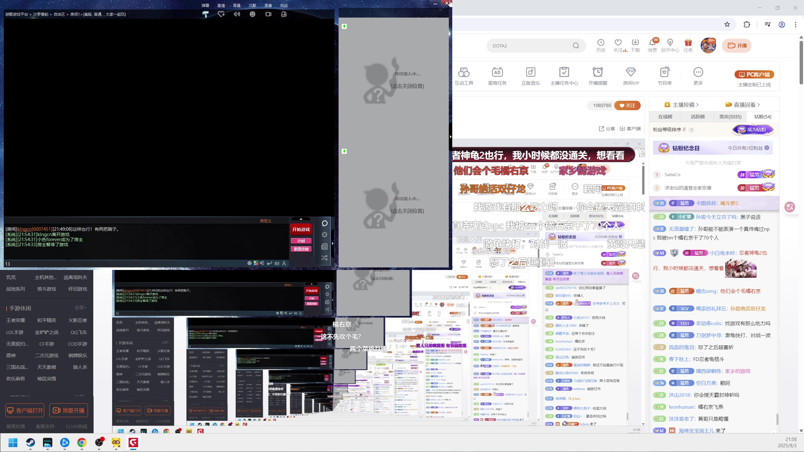This screenshot has width=804, height=452.
Task: Click the game chat input field
Action: point(126,264)
